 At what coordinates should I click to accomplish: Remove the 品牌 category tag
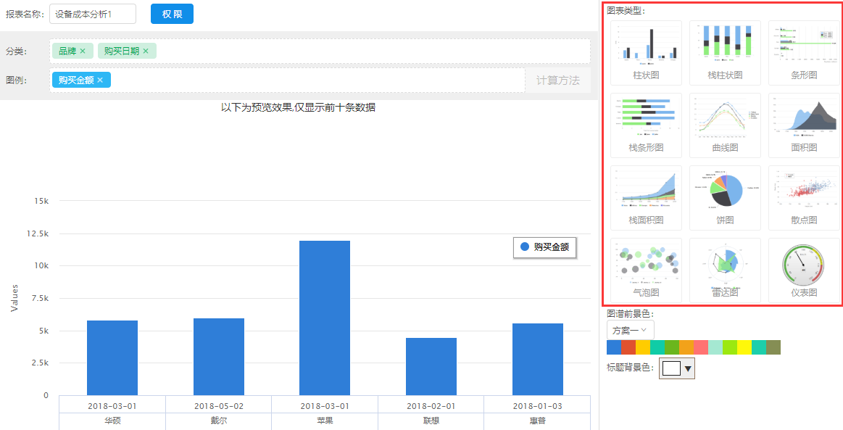pyautogui.click(x=83, y=51)
